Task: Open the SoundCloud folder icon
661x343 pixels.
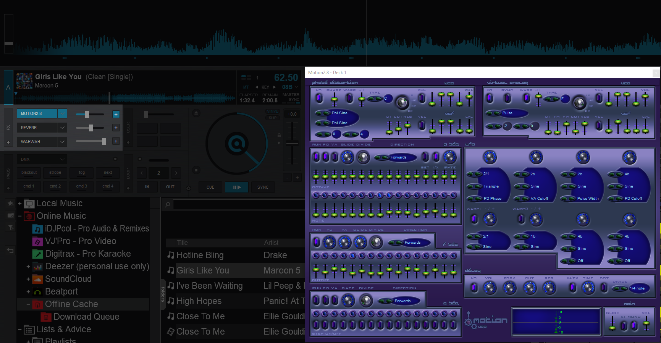Action: click(37, 279)
